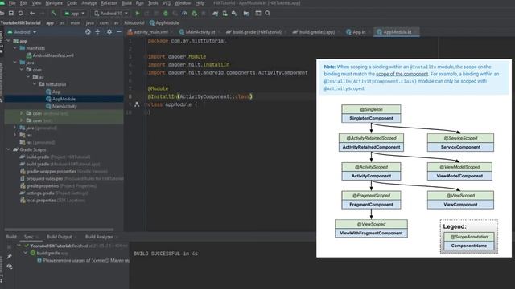Click the @InstallIn annotation code line

(200, 96)
